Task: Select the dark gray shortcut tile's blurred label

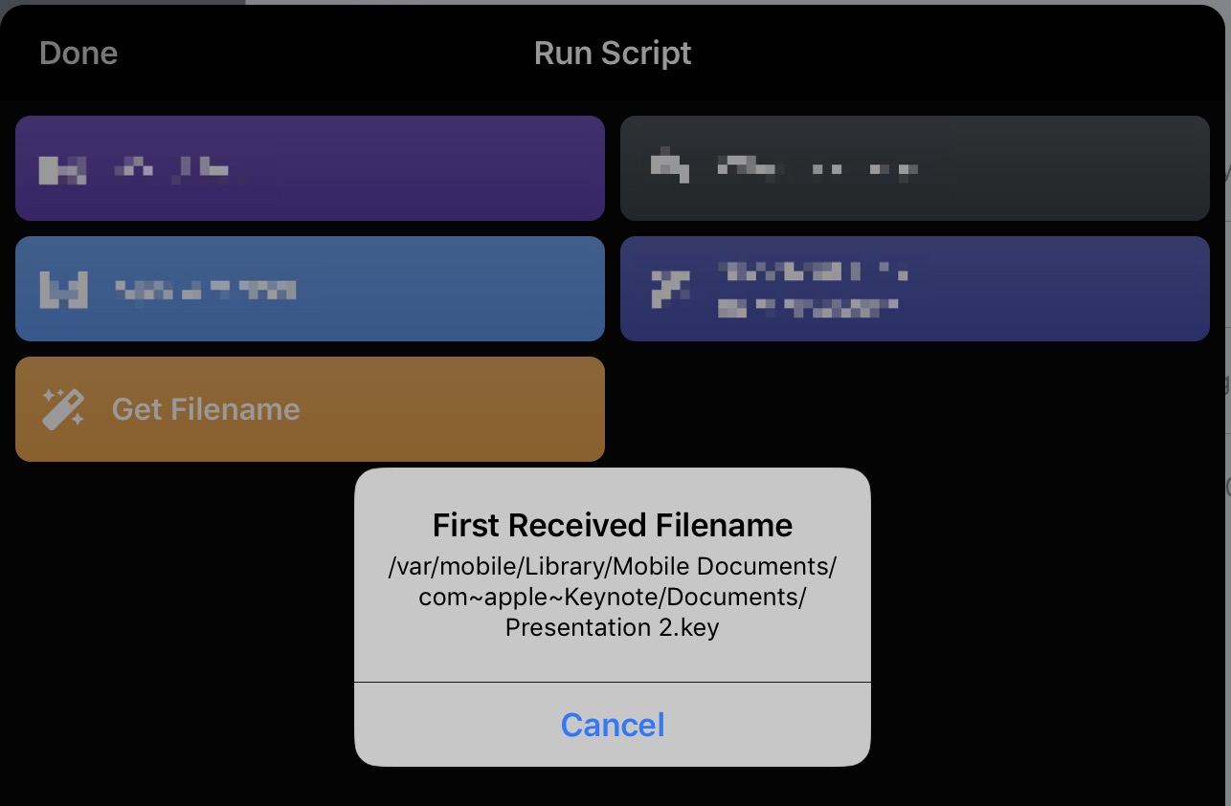Action: (818, 168)
